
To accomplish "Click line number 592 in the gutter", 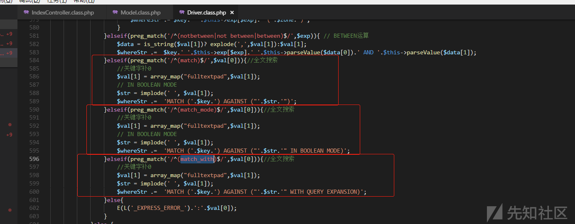I will tap(34, 126).
